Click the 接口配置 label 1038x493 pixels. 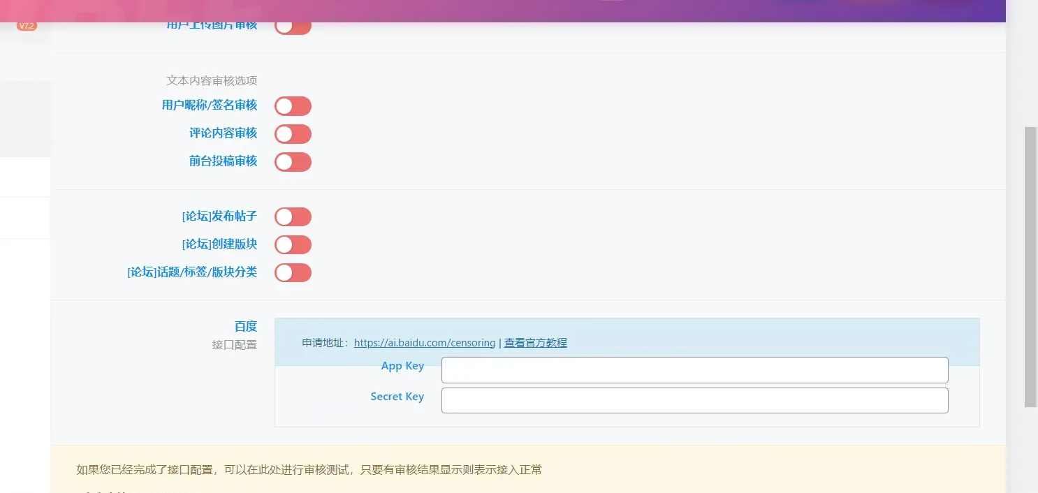pyautogui.click(x=235, y=345)
